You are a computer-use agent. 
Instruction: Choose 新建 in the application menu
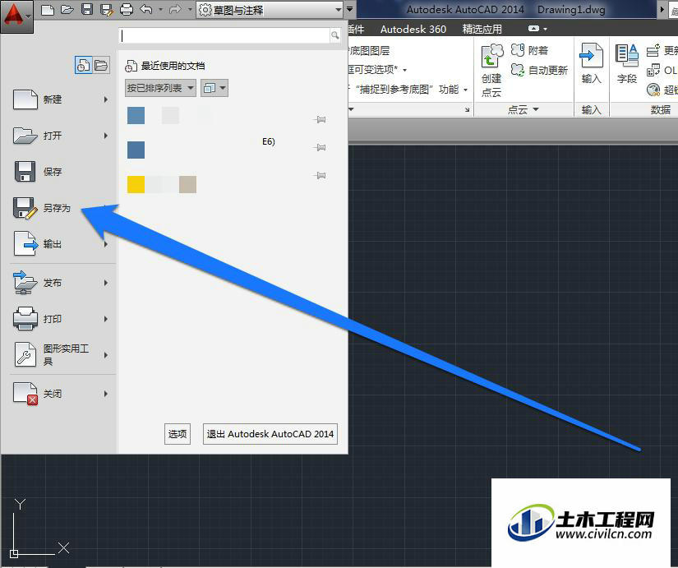pos(61,99)
